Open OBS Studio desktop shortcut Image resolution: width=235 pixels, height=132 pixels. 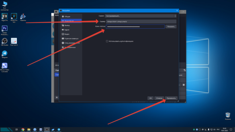pos(4,42)
